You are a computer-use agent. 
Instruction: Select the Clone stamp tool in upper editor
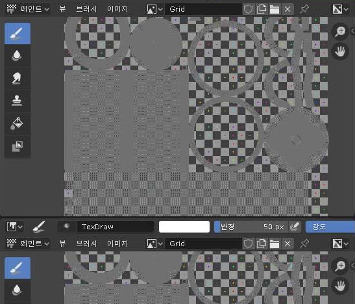18,101
